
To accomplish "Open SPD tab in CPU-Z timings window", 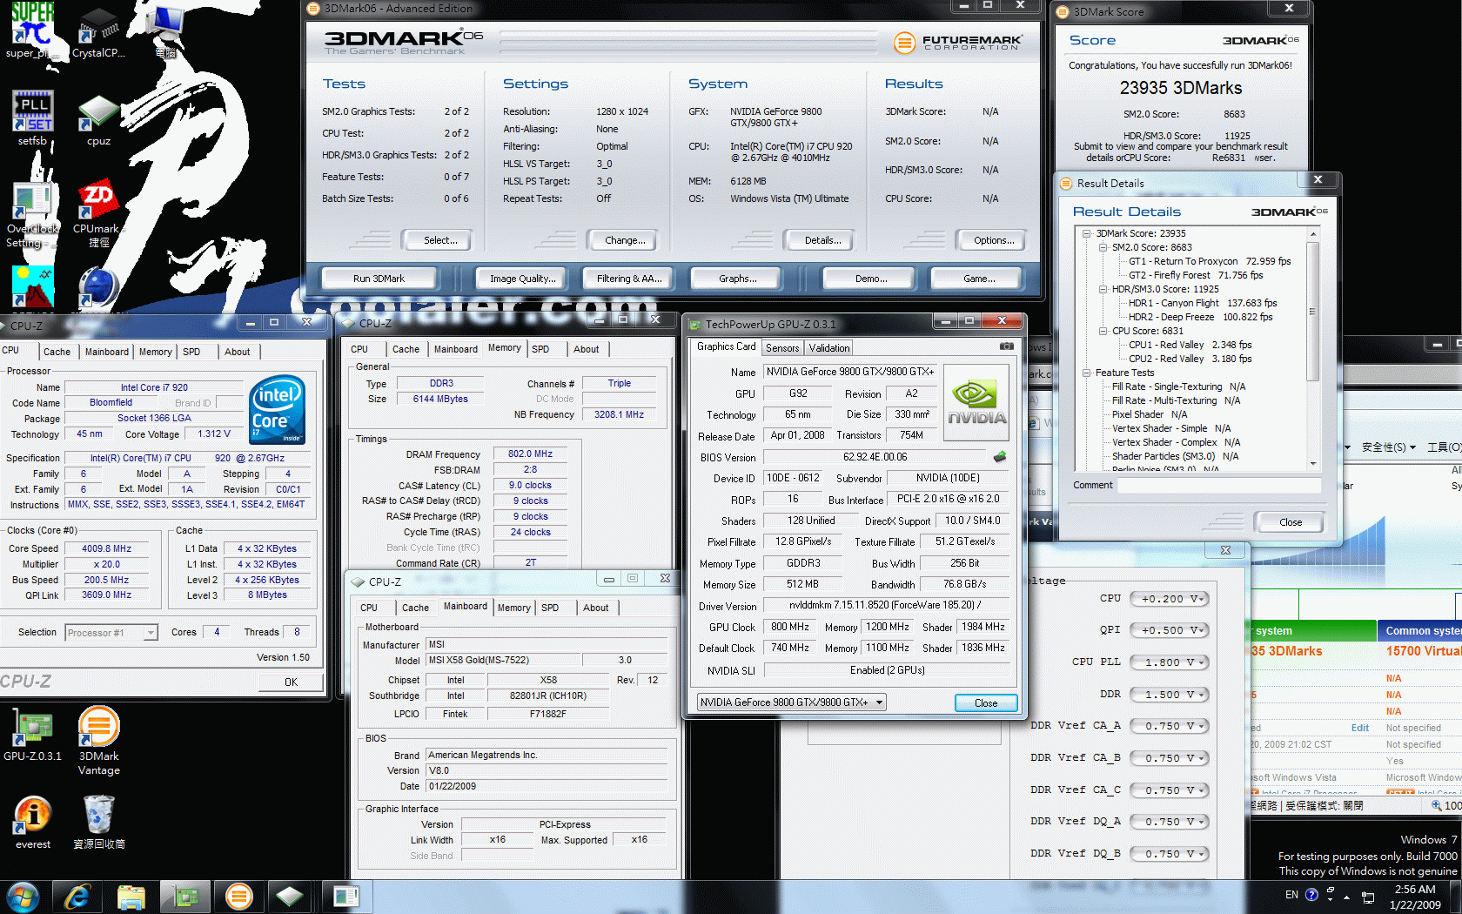I will [540, 349].
